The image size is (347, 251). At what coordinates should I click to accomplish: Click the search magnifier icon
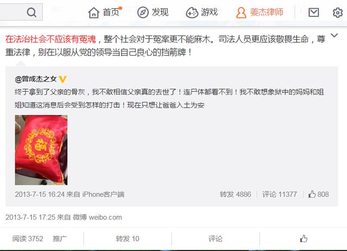[31, 12]
